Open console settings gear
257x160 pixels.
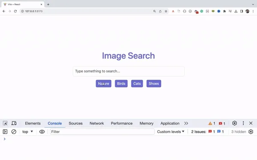tap(251, 131)
